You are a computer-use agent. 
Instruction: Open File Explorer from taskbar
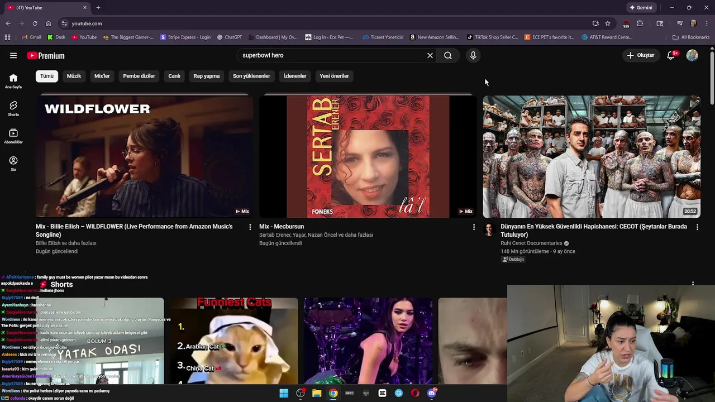pyautogui.click(x=317, y=393)
